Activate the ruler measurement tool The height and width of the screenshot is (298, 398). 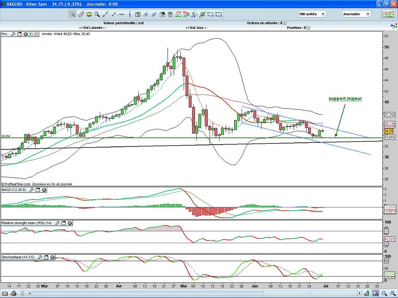pyautogui.click(x=81, y=14)
